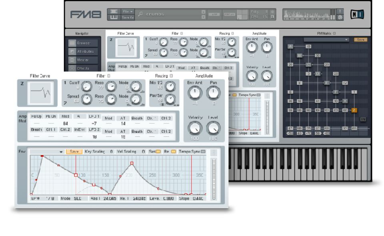Select operator X in FM Matrix
This screenshot has width=384, height=236.
pyautogui.click(x=345, y=101)
